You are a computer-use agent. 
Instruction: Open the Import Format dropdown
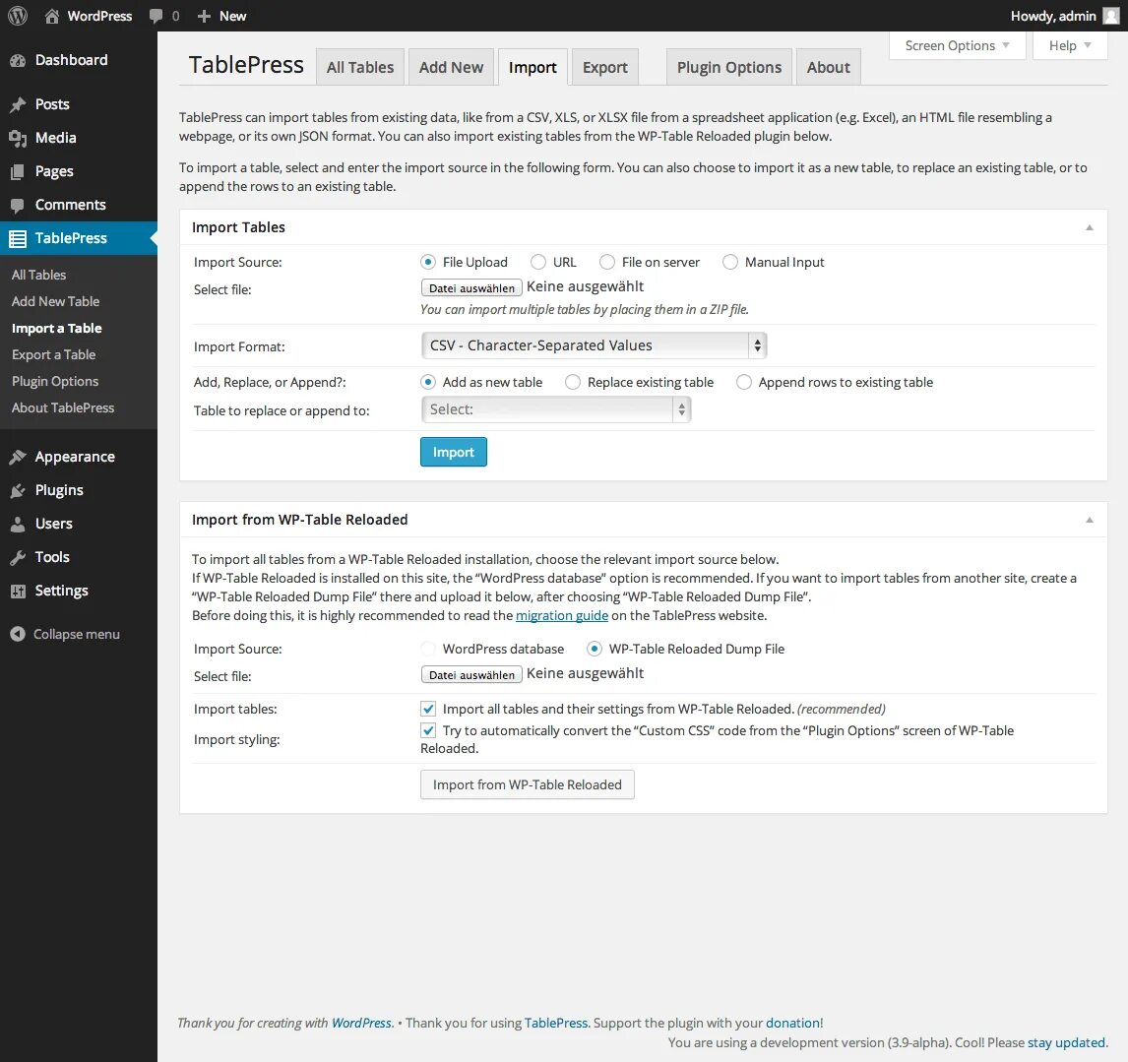coord(594,345)
